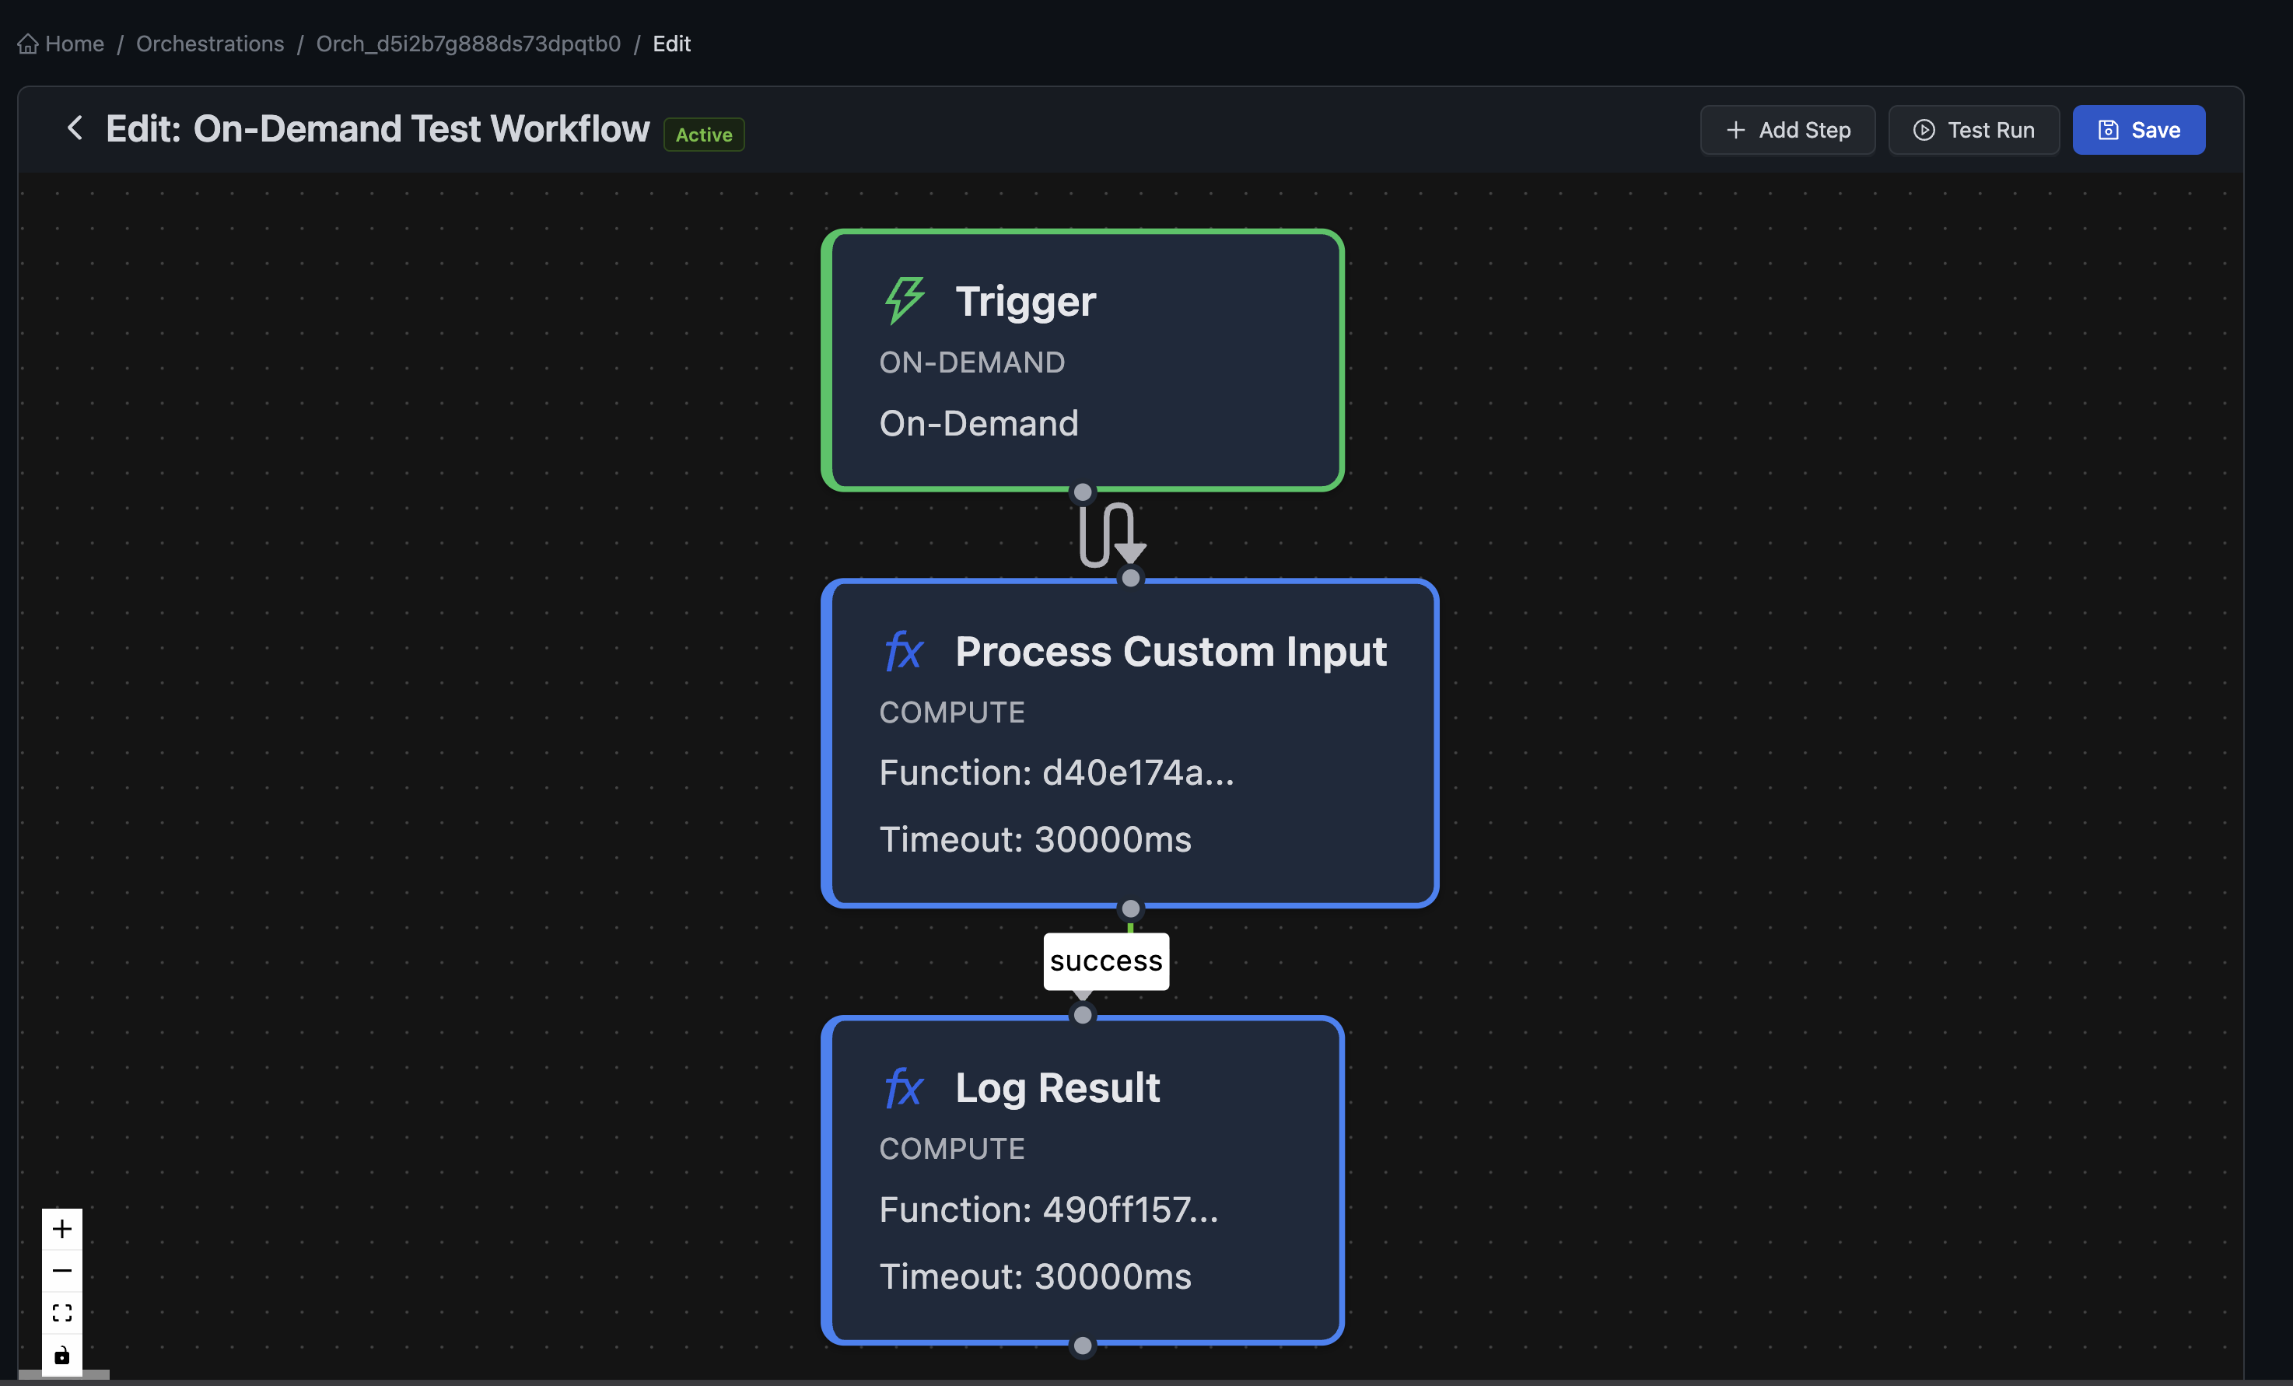2293x1386 pixels.
Task: Toggle the canvas interactivity lock
Action: (x=62, y=1354)
